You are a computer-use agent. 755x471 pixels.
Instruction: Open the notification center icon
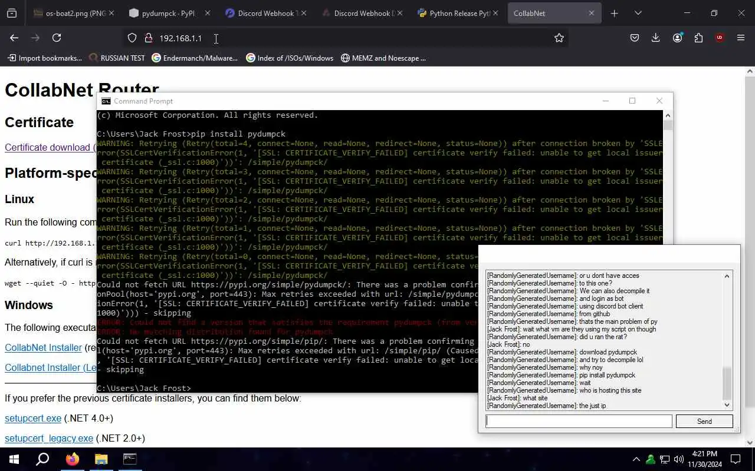coord(736,459)
